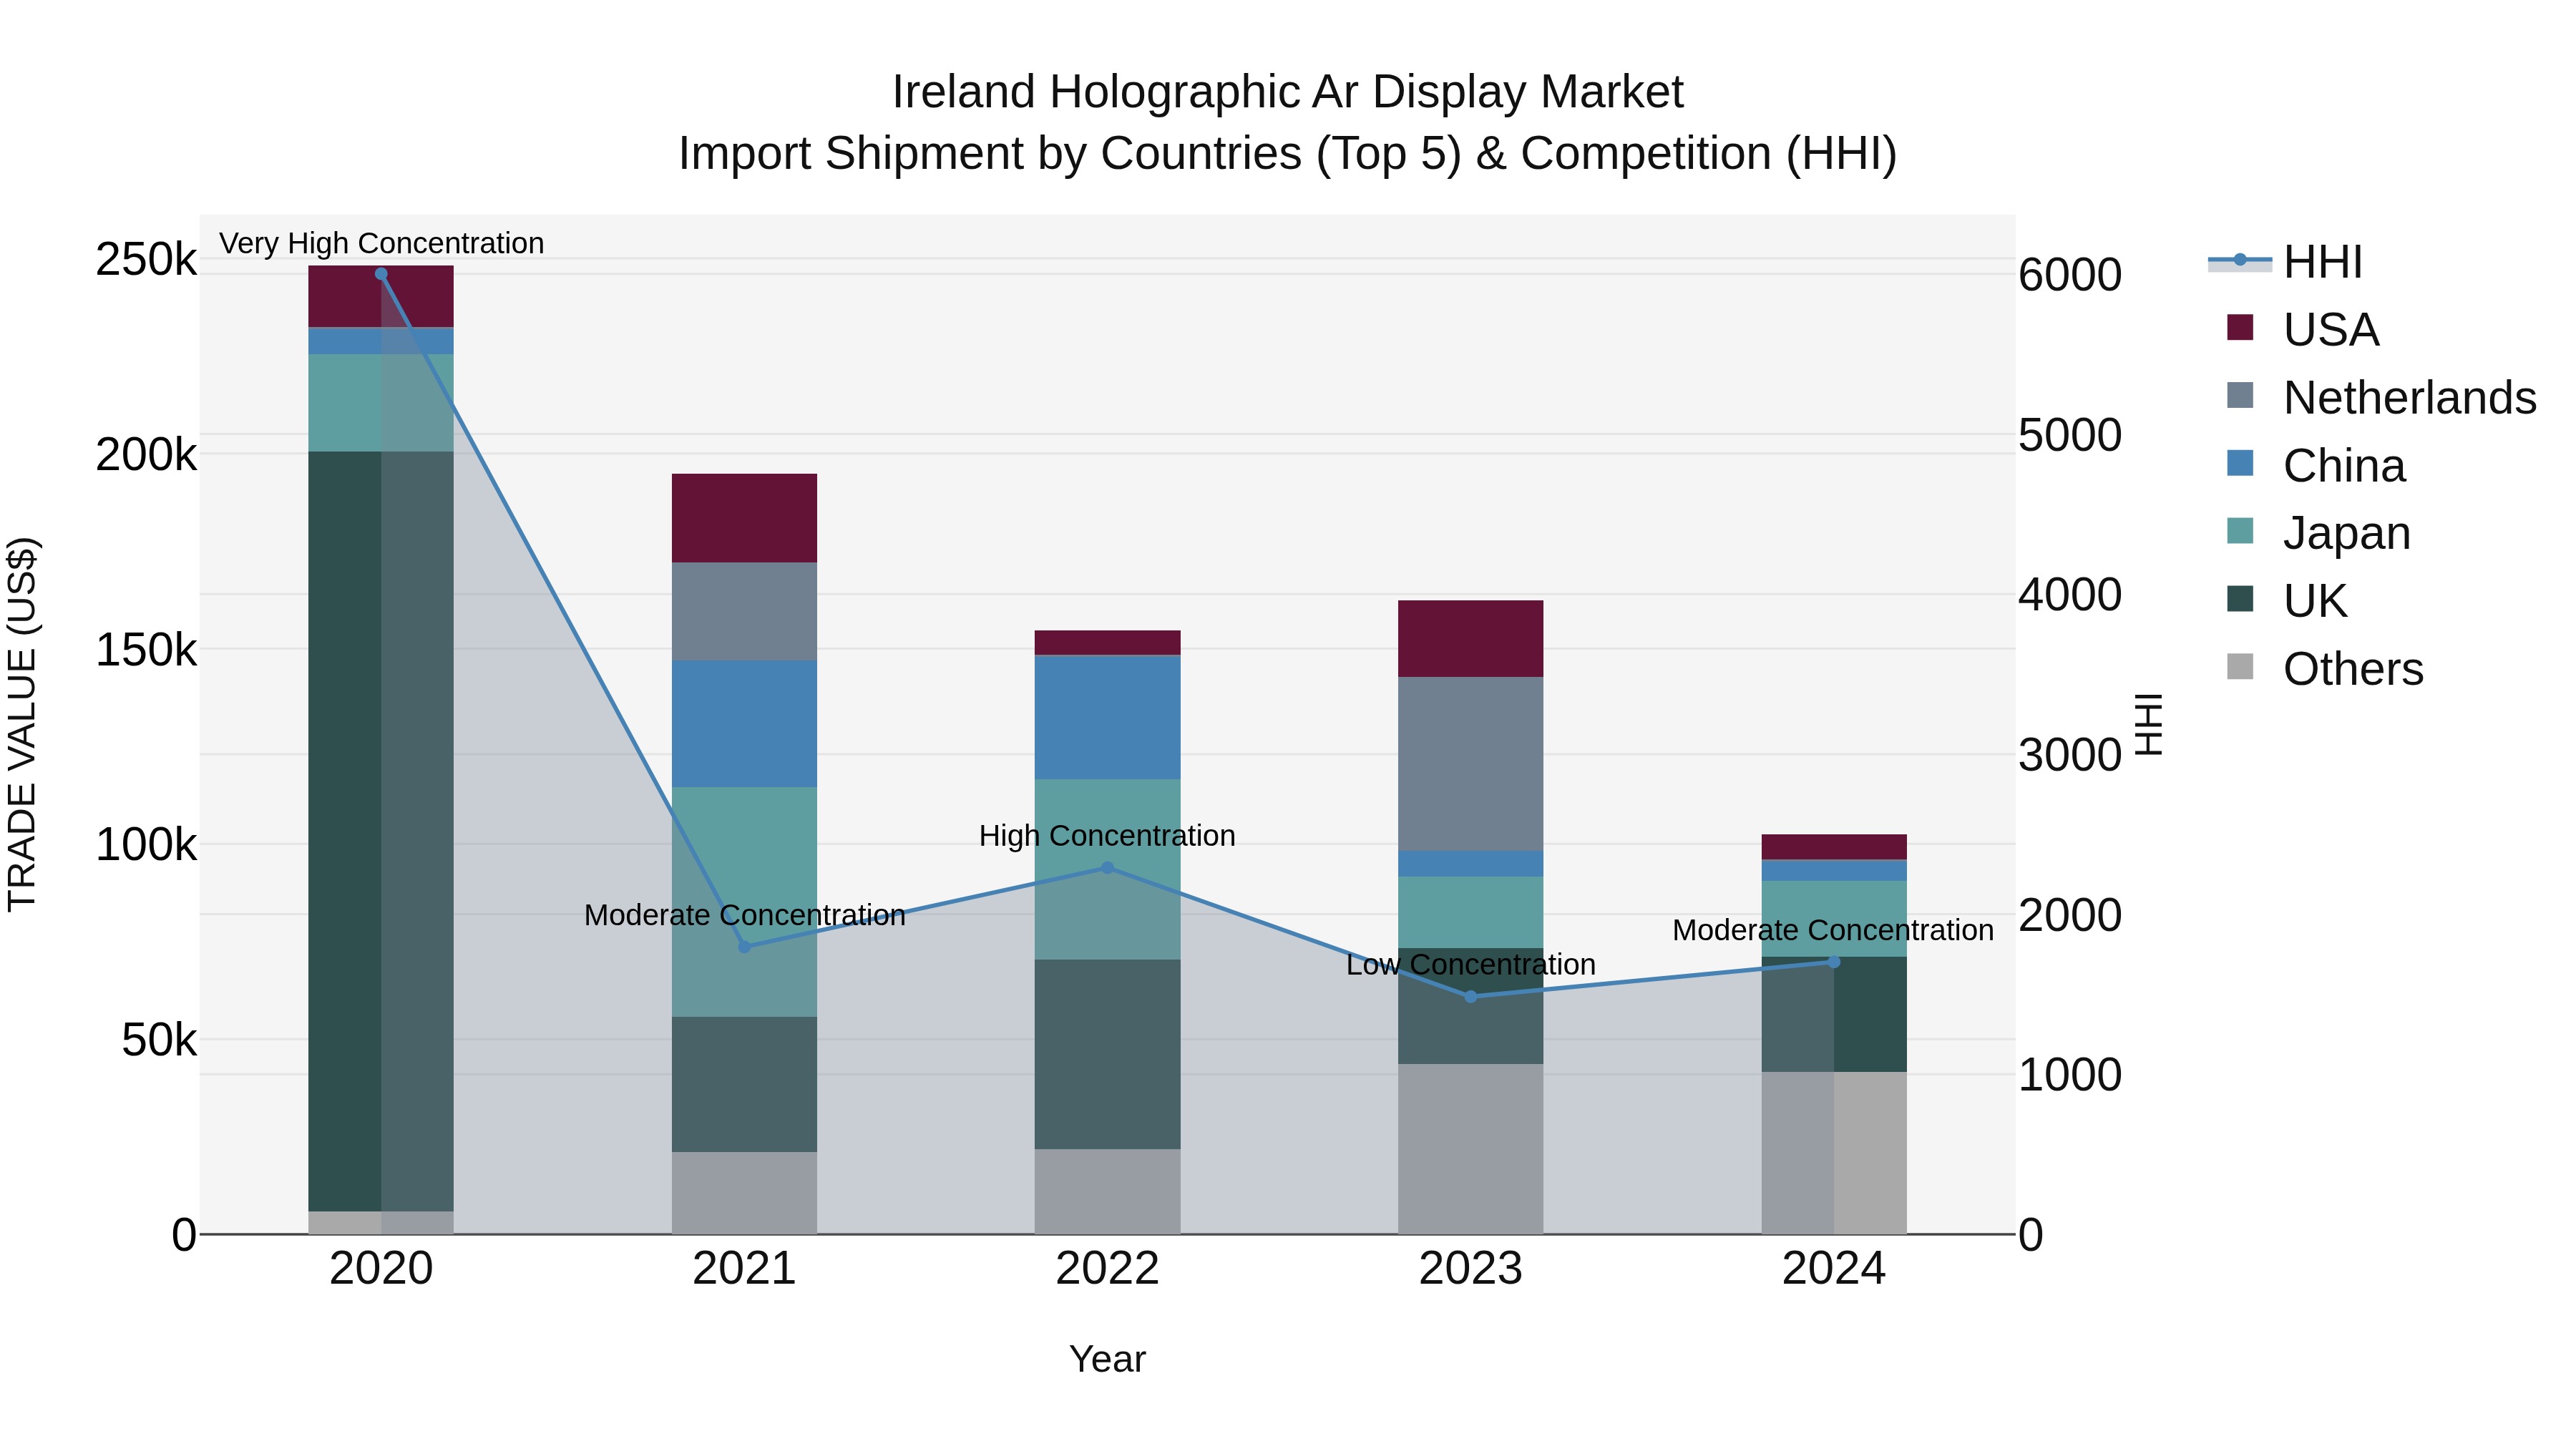
Task: Click the 2020 USA bar segment
Action: click(381, 296)
